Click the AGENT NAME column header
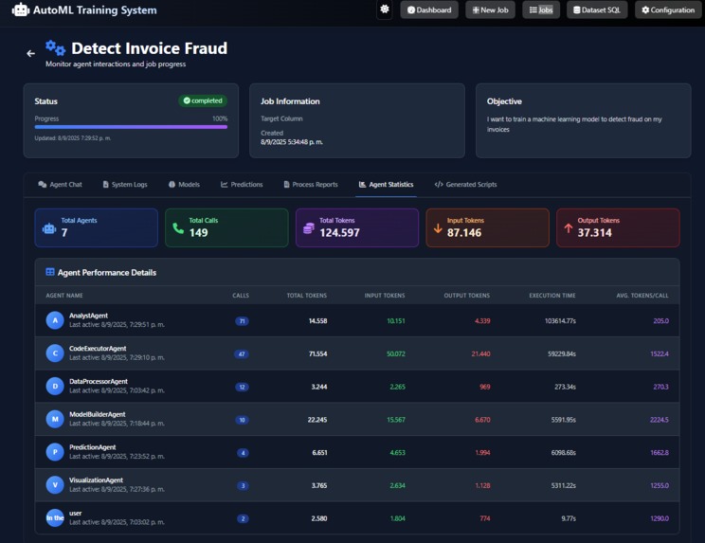705x543 pixels. pyautogui.click(x=64, y=296)
